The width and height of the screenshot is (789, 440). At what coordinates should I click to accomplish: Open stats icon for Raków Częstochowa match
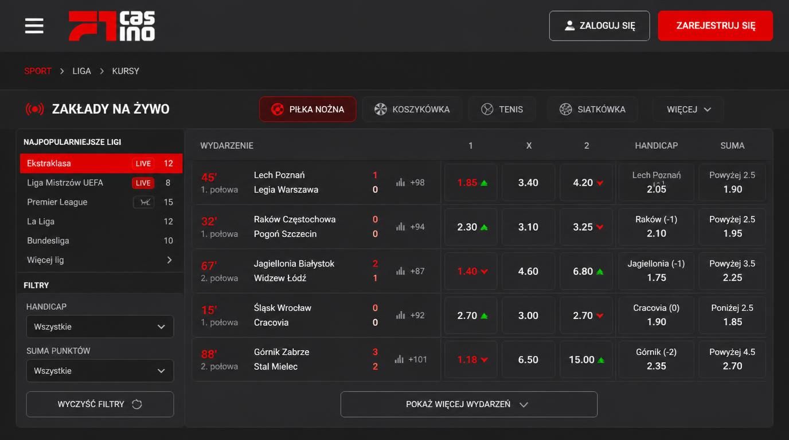point(400,227)
